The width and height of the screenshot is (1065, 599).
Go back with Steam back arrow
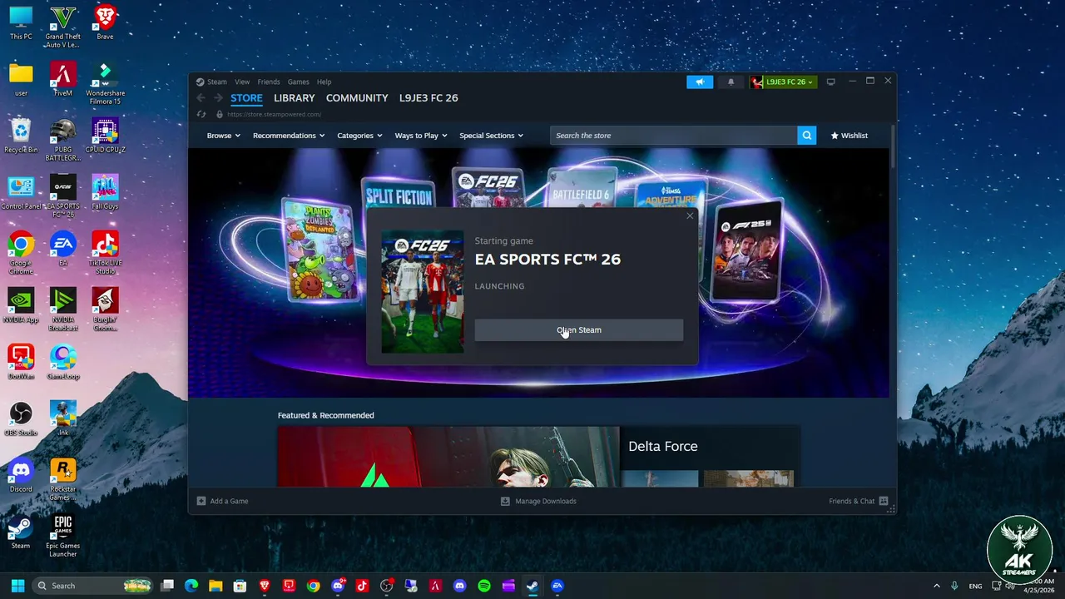[201, 98]
